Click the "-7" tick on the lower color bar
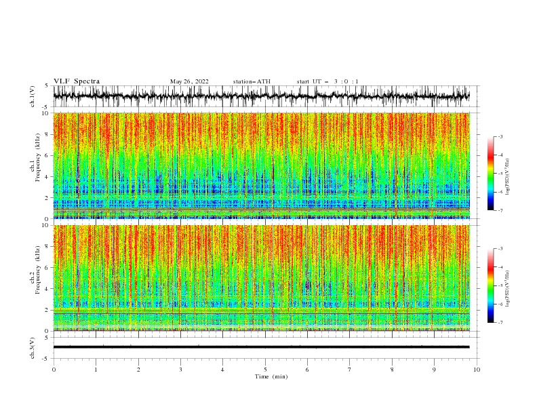The width and height of the screenshot is (537, 415). tap(500, 322)
